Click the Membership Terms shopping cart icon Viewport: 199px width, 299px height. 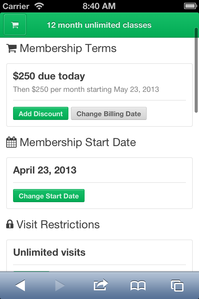12,49
